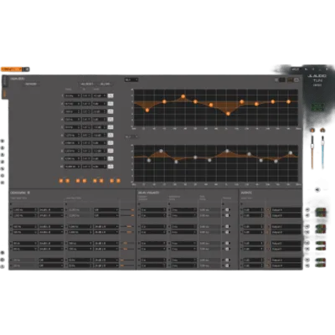Toggle bypass button for EQ band 7
335x335 pixels.
point(111,143)
